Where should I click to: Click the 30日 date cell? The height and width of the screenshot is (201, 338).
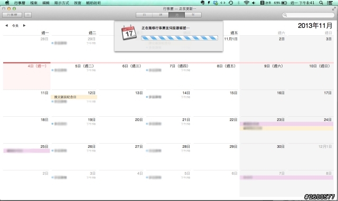pyautogui.click(x=264, y=157)
